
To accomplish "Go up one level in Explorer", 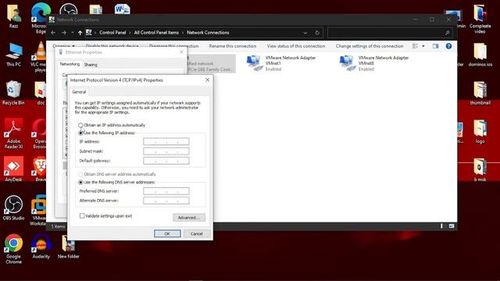I will tap(80, 33).
